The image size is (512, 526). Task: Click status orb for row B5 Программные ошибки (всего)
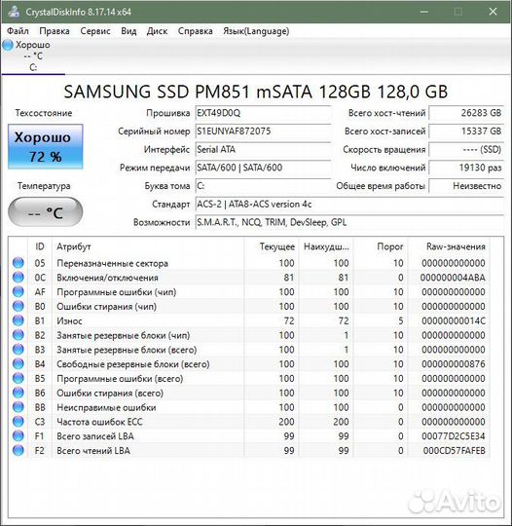18,378
